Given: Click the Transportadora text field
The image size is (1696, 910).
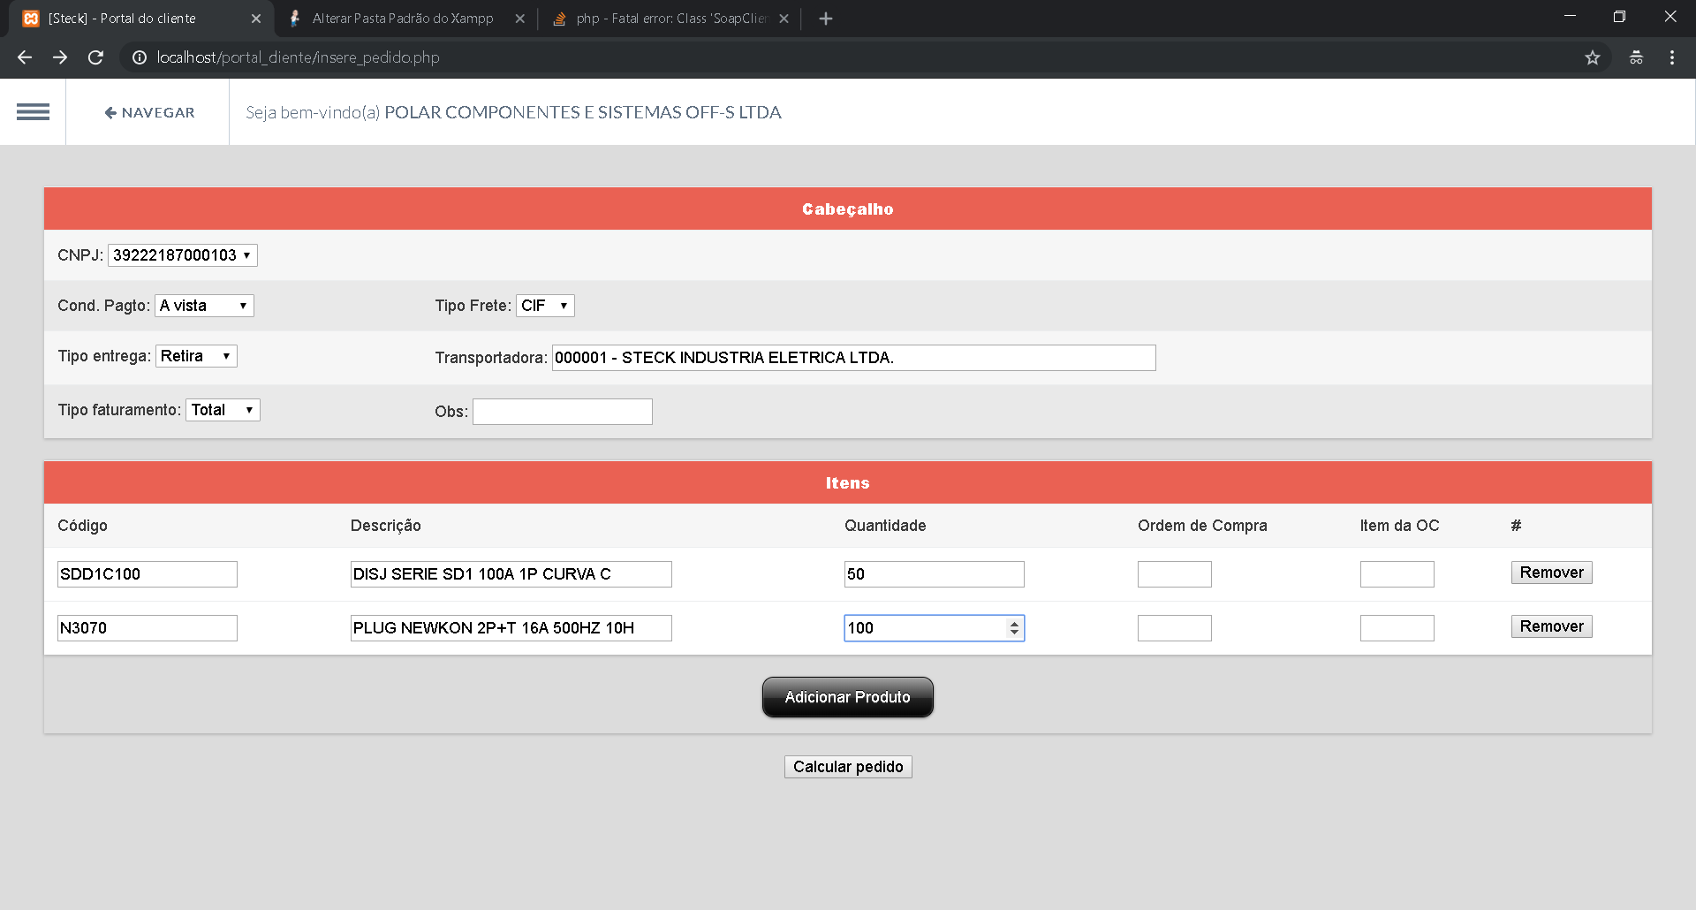Looking at the screenshot, I should (x=853, y=358).
